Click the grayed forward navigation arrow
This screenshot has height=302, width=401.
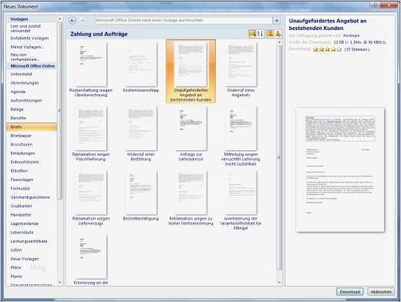[83, 21]
